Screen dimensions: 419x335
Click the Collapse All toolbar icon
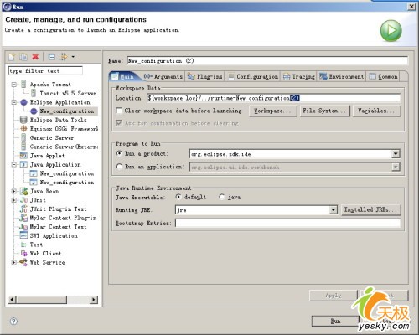coord(52,57)
